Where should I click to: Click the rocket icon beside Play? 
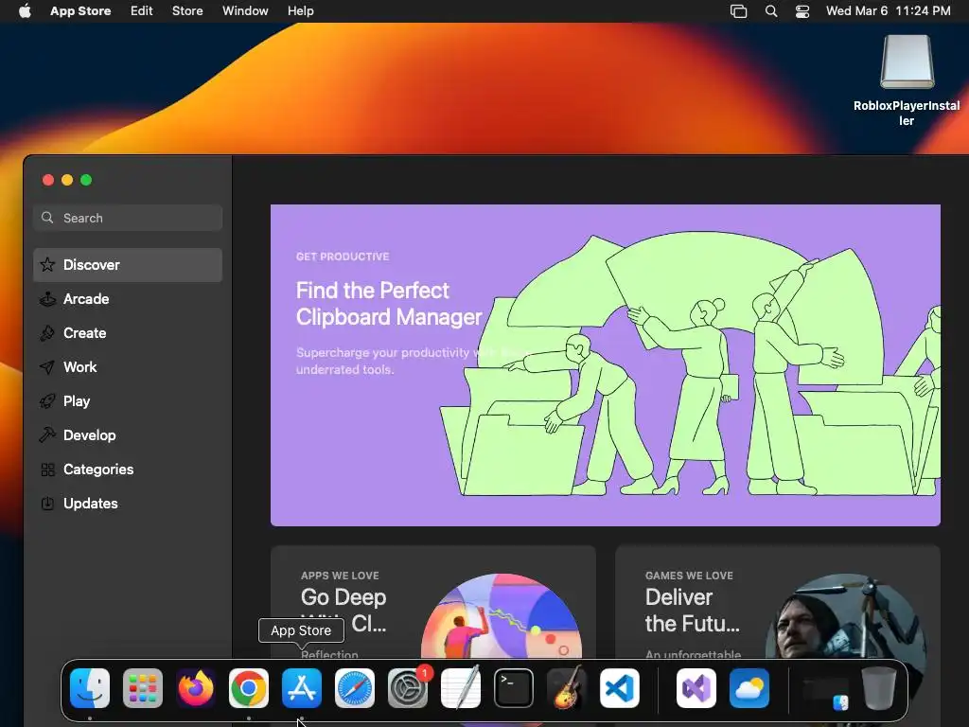tap(47, 401)
